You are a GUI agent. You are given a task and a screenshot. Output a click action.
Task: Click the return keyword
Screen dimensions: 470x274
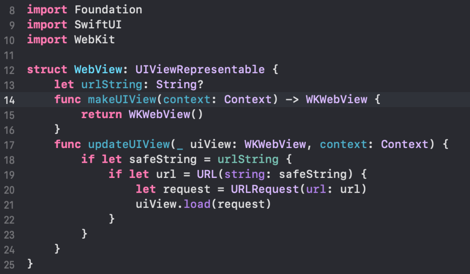[x=101, y=114]
